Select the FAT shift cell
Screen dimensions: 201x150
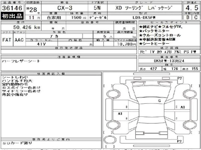pyautogui.click(x=7, y=40)
